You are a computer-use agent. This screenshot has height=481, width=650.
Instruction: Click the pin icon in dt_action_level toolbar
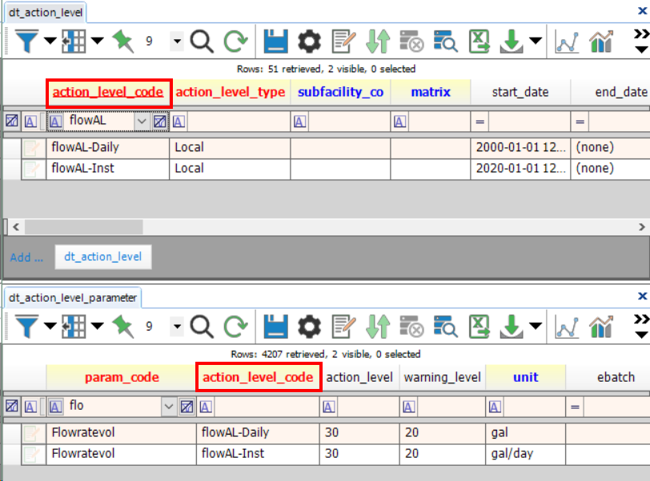(x=123, y=41)
